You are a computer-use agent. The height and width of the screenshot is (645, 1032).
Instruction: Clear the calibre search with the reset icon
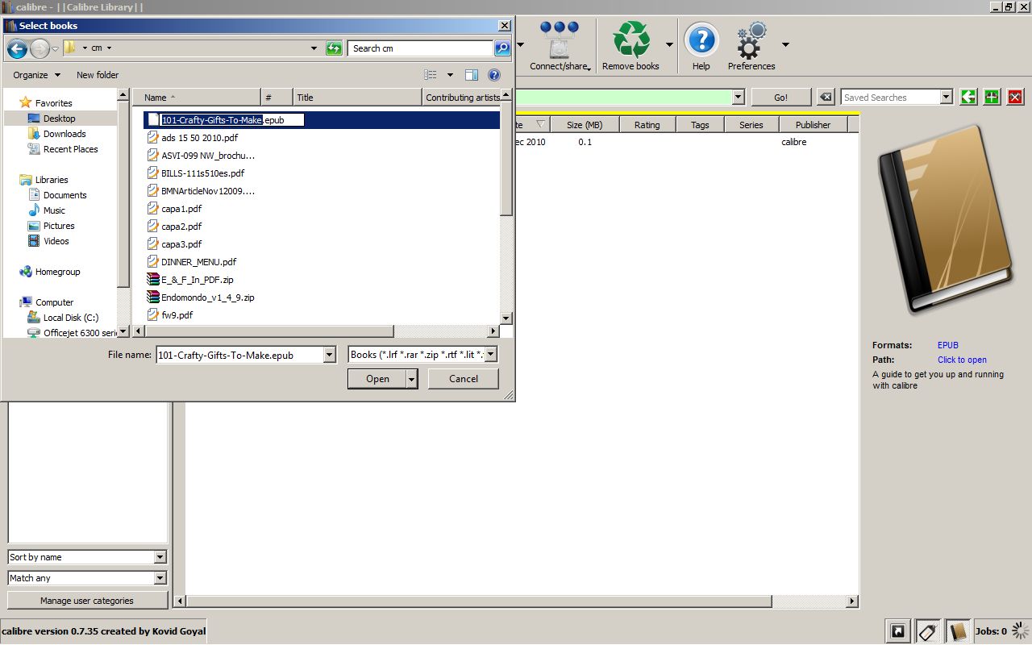[x=825, y=98]
